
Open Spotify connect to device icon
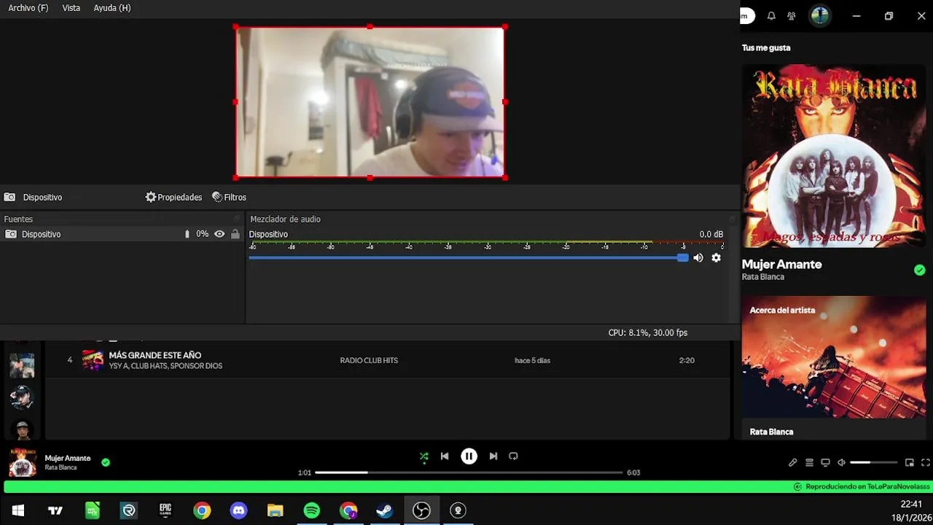(x=825, y=462)
